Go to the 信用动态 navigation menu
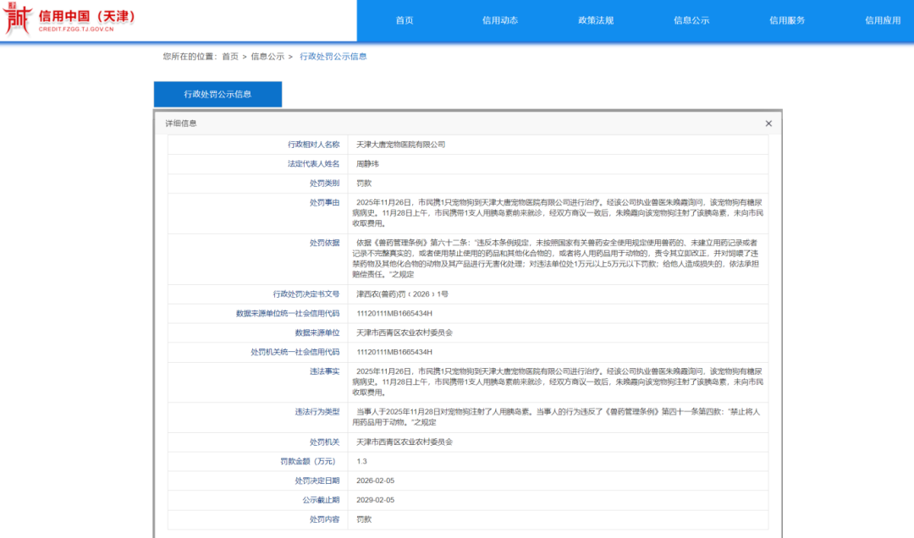914x538 pixels. point(500,20)
